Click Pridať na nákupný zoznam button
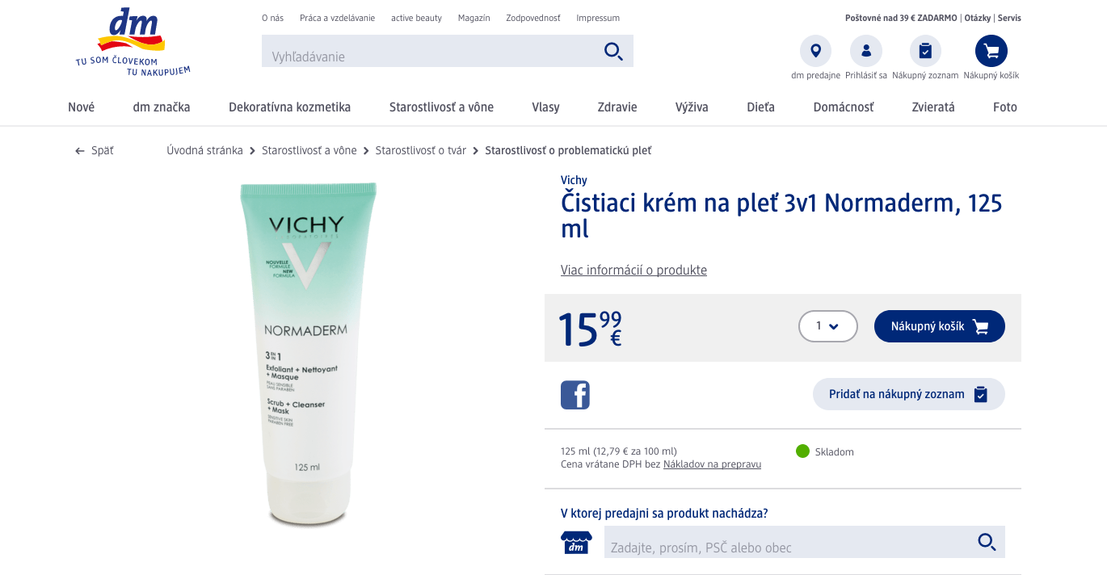The width and height of the screenshot is (1107, 575). pyautogui.click(x=908, y=394)
